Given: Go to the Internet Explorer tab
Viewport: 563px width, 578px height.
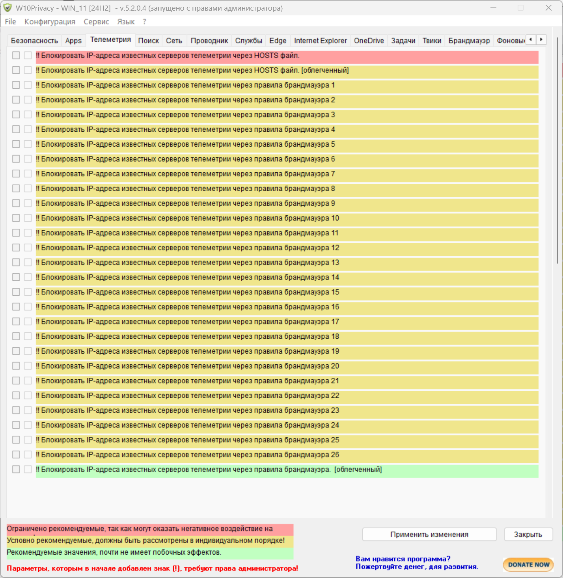Looking at the screenshot, I should (320, 41).
